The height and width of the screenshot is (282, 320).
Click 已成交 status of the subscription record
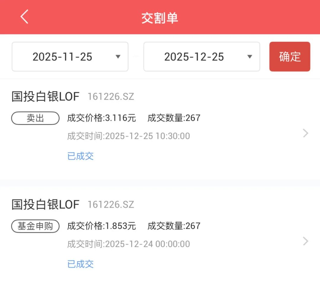[x=81, y=264]
